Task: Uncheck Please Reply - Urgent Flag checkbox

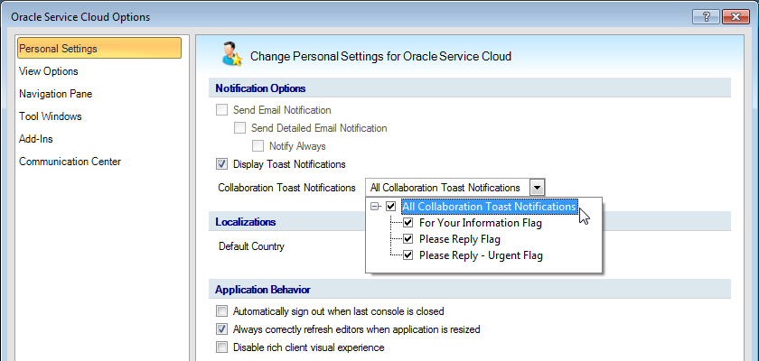Action: tap(408, 255)
